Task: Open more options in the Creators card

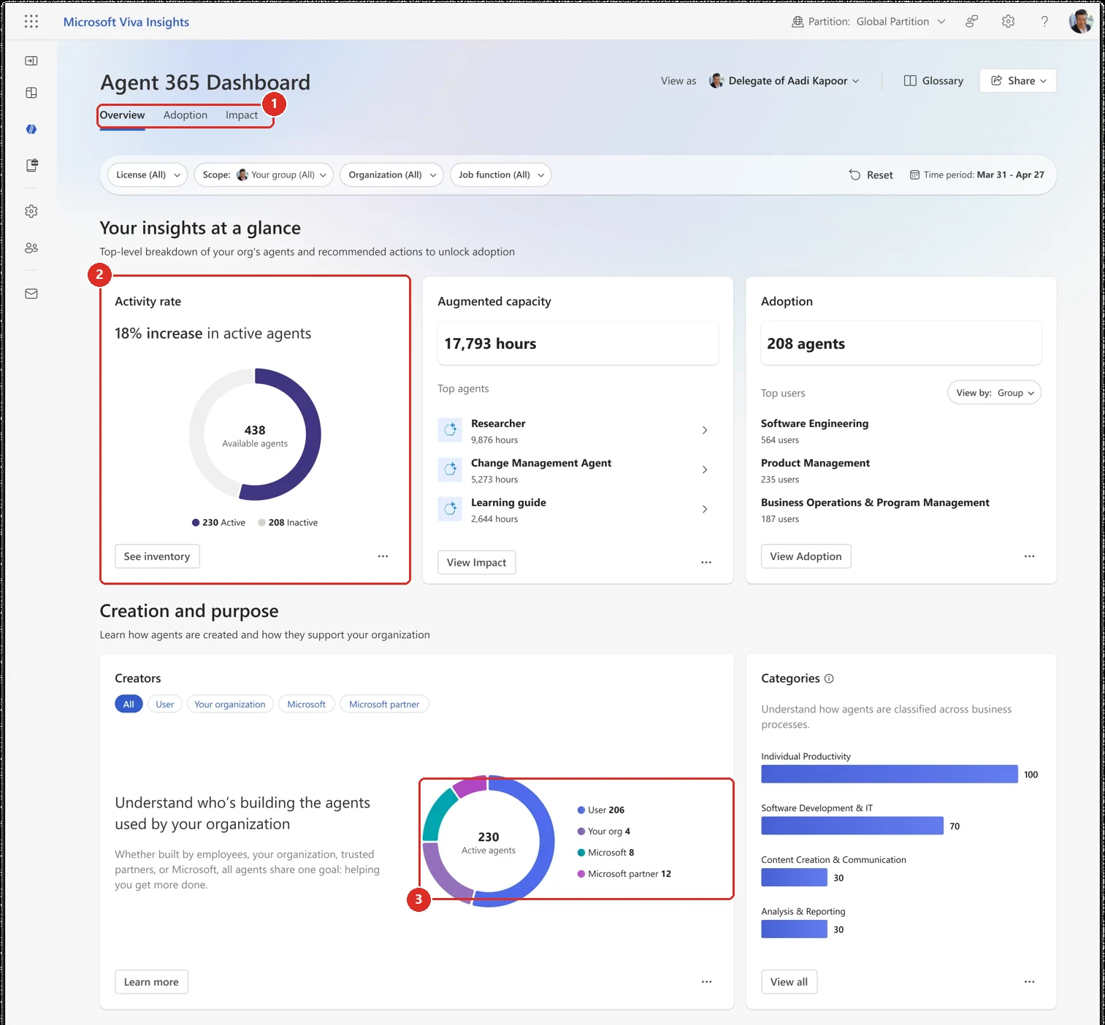Action: [x=706, y=982]
